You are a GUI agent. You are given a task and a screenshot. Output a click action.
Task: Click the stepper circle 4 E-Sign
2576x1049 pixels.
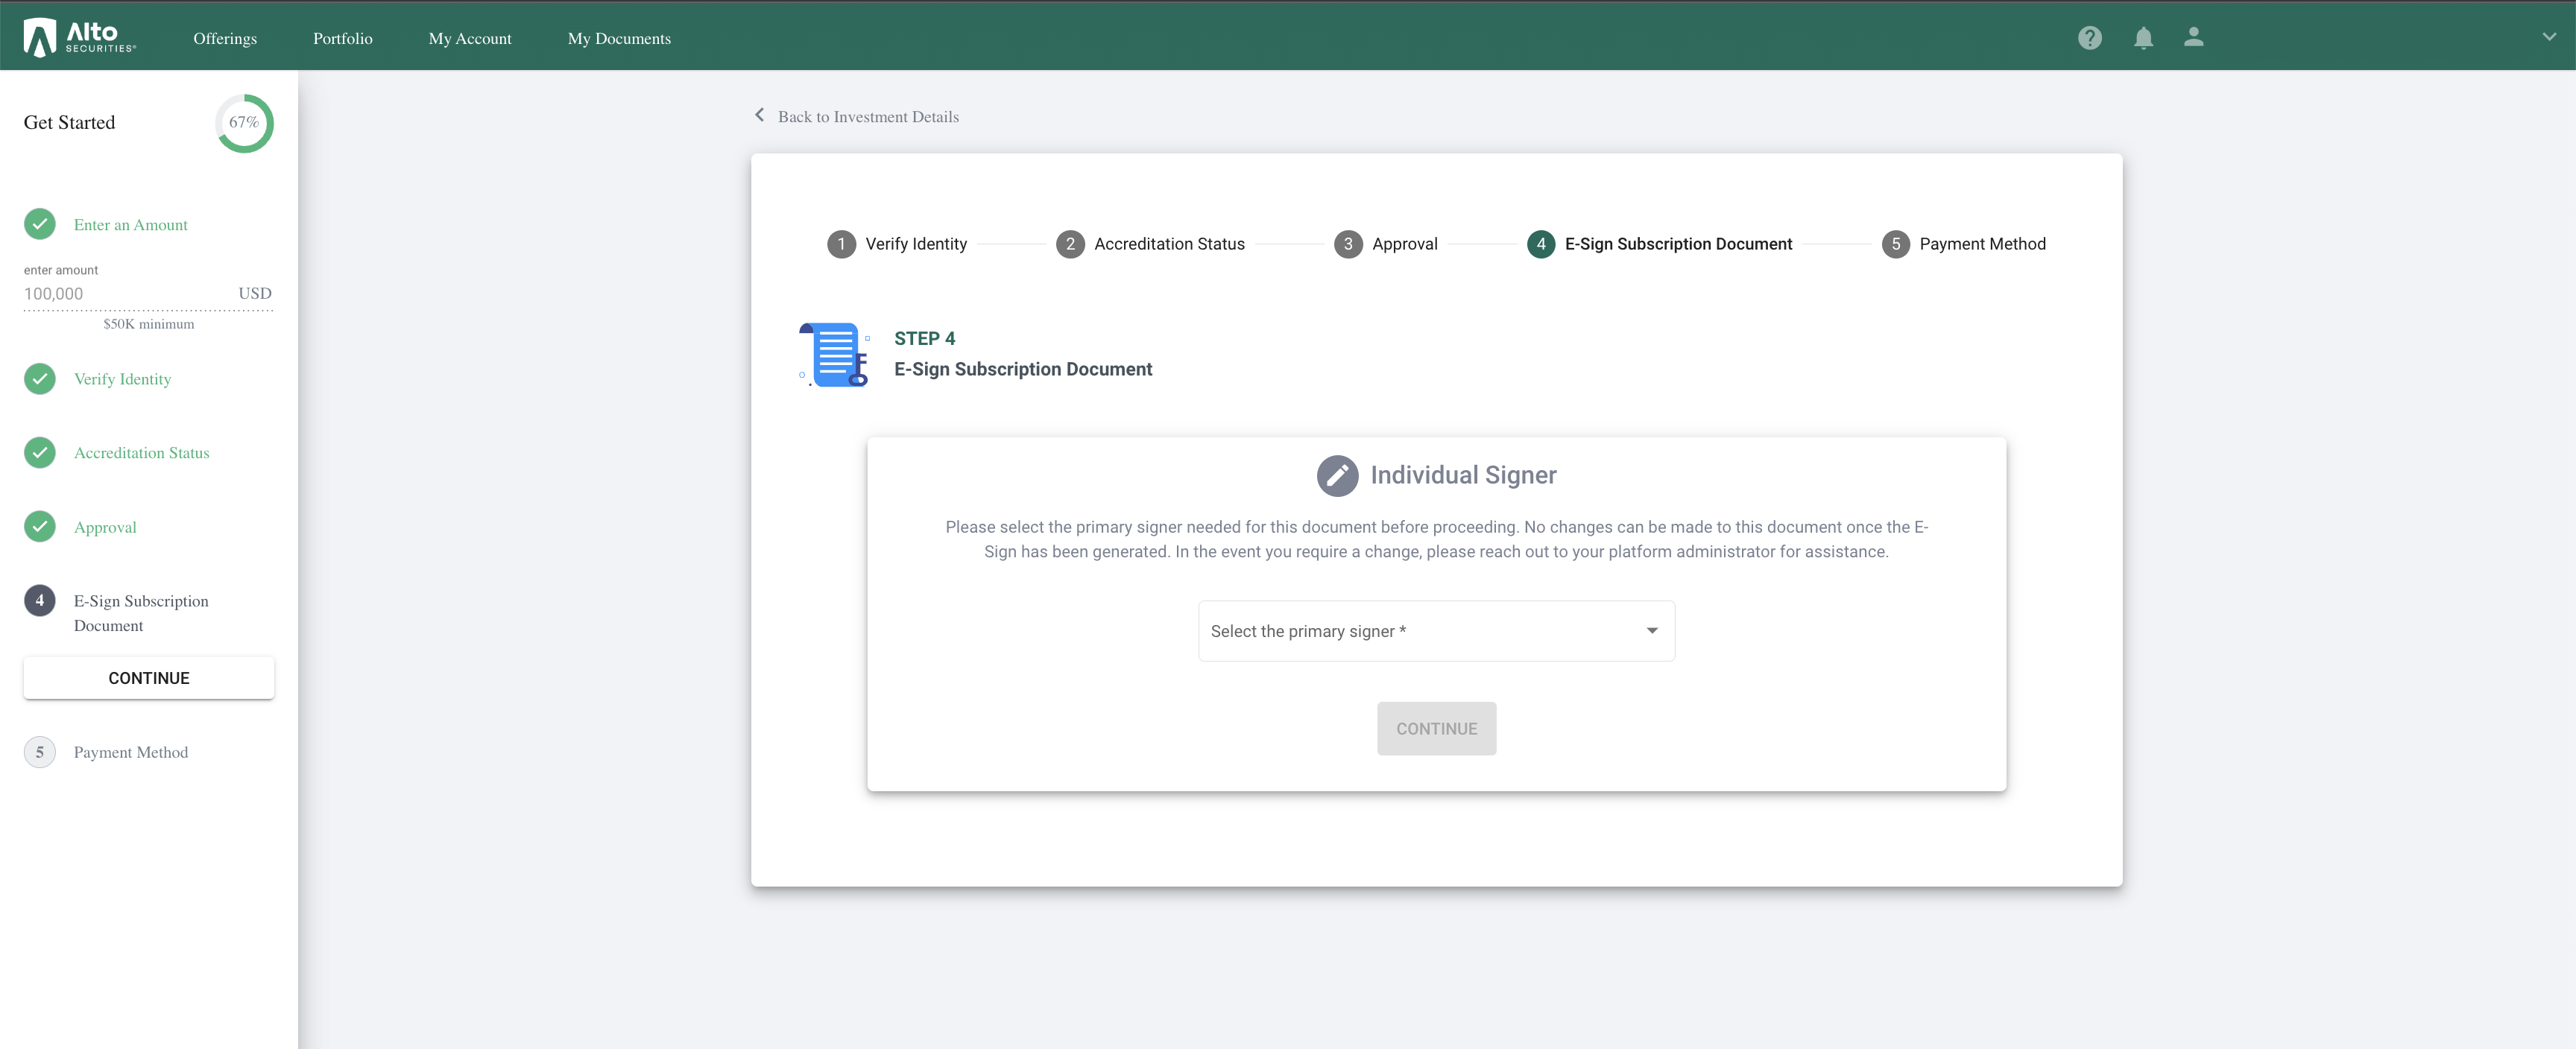coord(1541,244)
